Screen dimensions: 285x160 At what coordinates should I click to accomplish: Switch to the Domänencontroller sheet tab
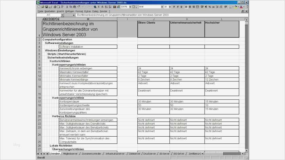point(91,154)
